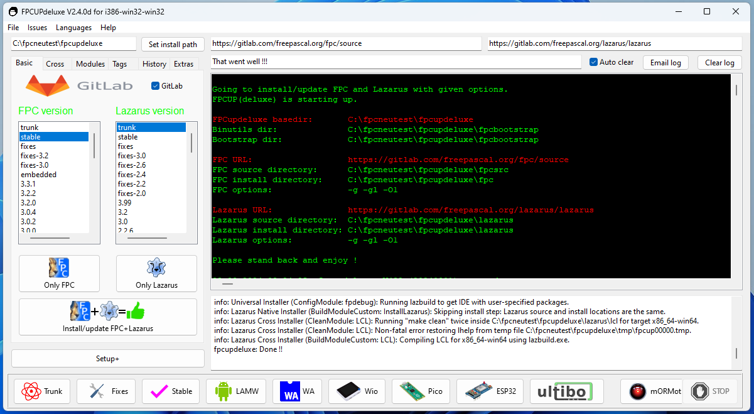
Task: Switch to the Cross tab
Action: 55,63
